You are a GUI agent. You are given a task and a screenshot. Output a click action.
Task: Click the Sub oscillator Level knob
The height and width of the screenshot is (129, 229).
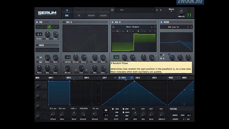click(x=55, y=34)
